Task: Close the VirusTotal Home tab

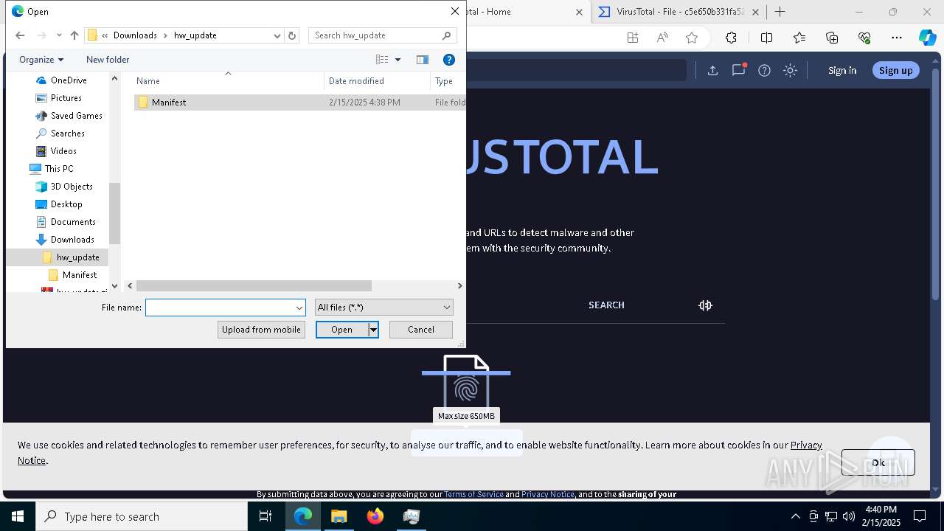Action: [579, 12]
